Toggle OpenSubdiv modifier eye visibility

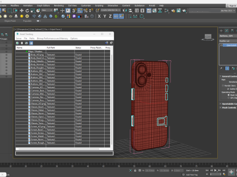tap(221, 45)
